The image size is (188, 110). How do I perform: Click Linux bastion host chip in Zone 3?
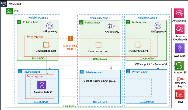(138, 45)
